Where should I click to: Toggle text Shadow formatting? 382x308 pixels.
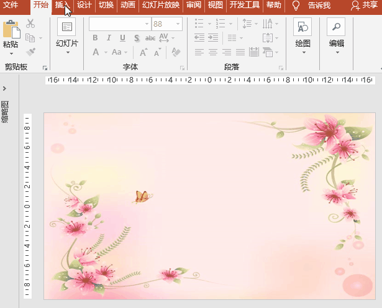tap(137, 38)
